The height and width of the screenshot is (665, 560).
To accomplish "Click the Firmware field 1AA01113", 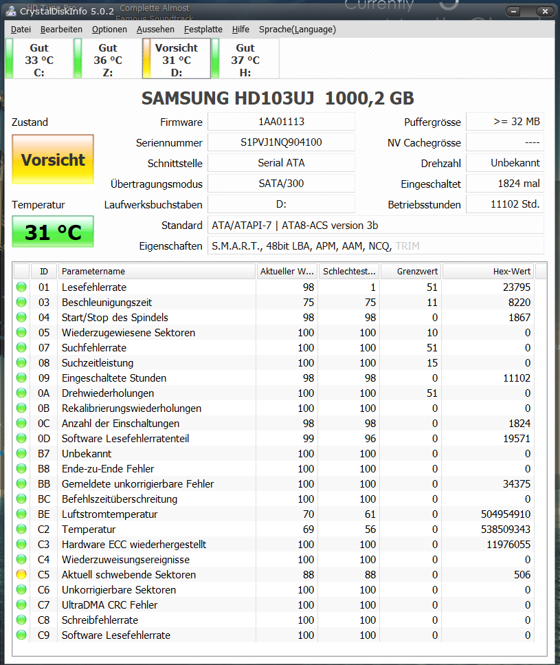I will pos(281,122).
